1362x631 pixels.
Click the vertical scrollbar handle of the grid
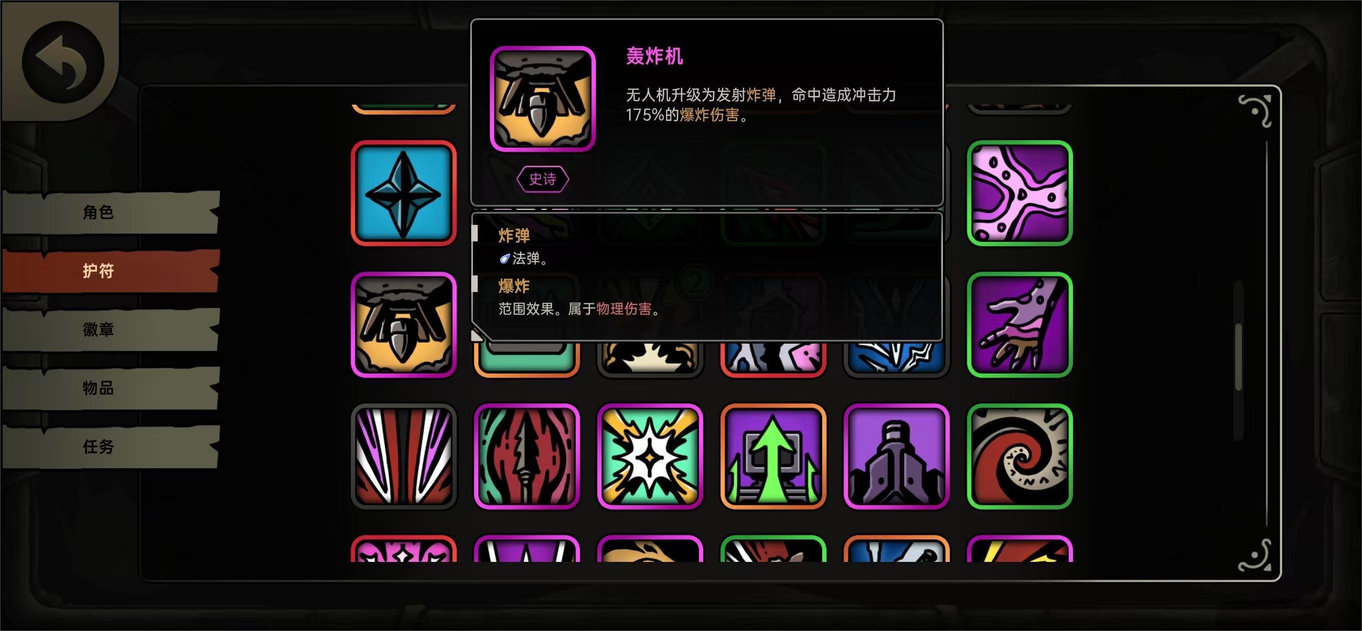click(1238, 357)
